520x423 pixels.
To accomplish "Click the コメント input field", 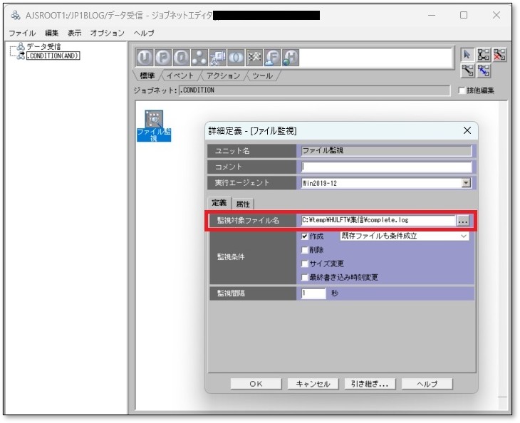I will coord(386,167).
